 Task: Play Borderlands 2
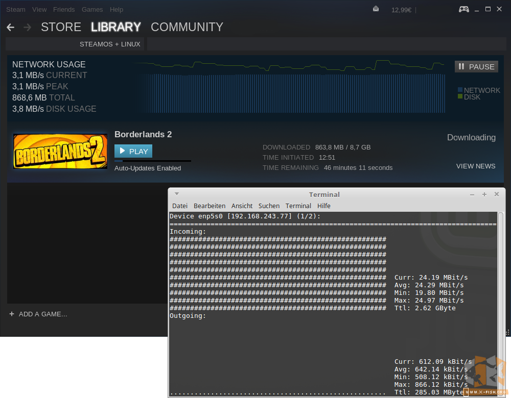point(133,151)
